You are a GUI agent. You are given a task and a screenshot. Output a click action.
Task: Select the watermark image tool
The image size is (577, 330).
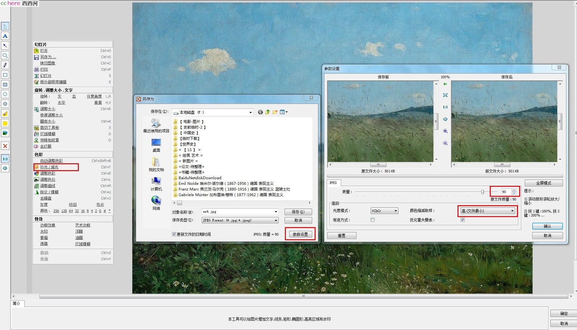[5, 133]
